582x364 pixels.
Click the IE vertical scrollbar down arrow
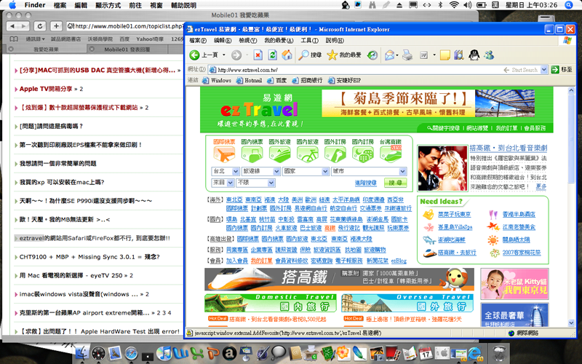[x=572, y=323]
